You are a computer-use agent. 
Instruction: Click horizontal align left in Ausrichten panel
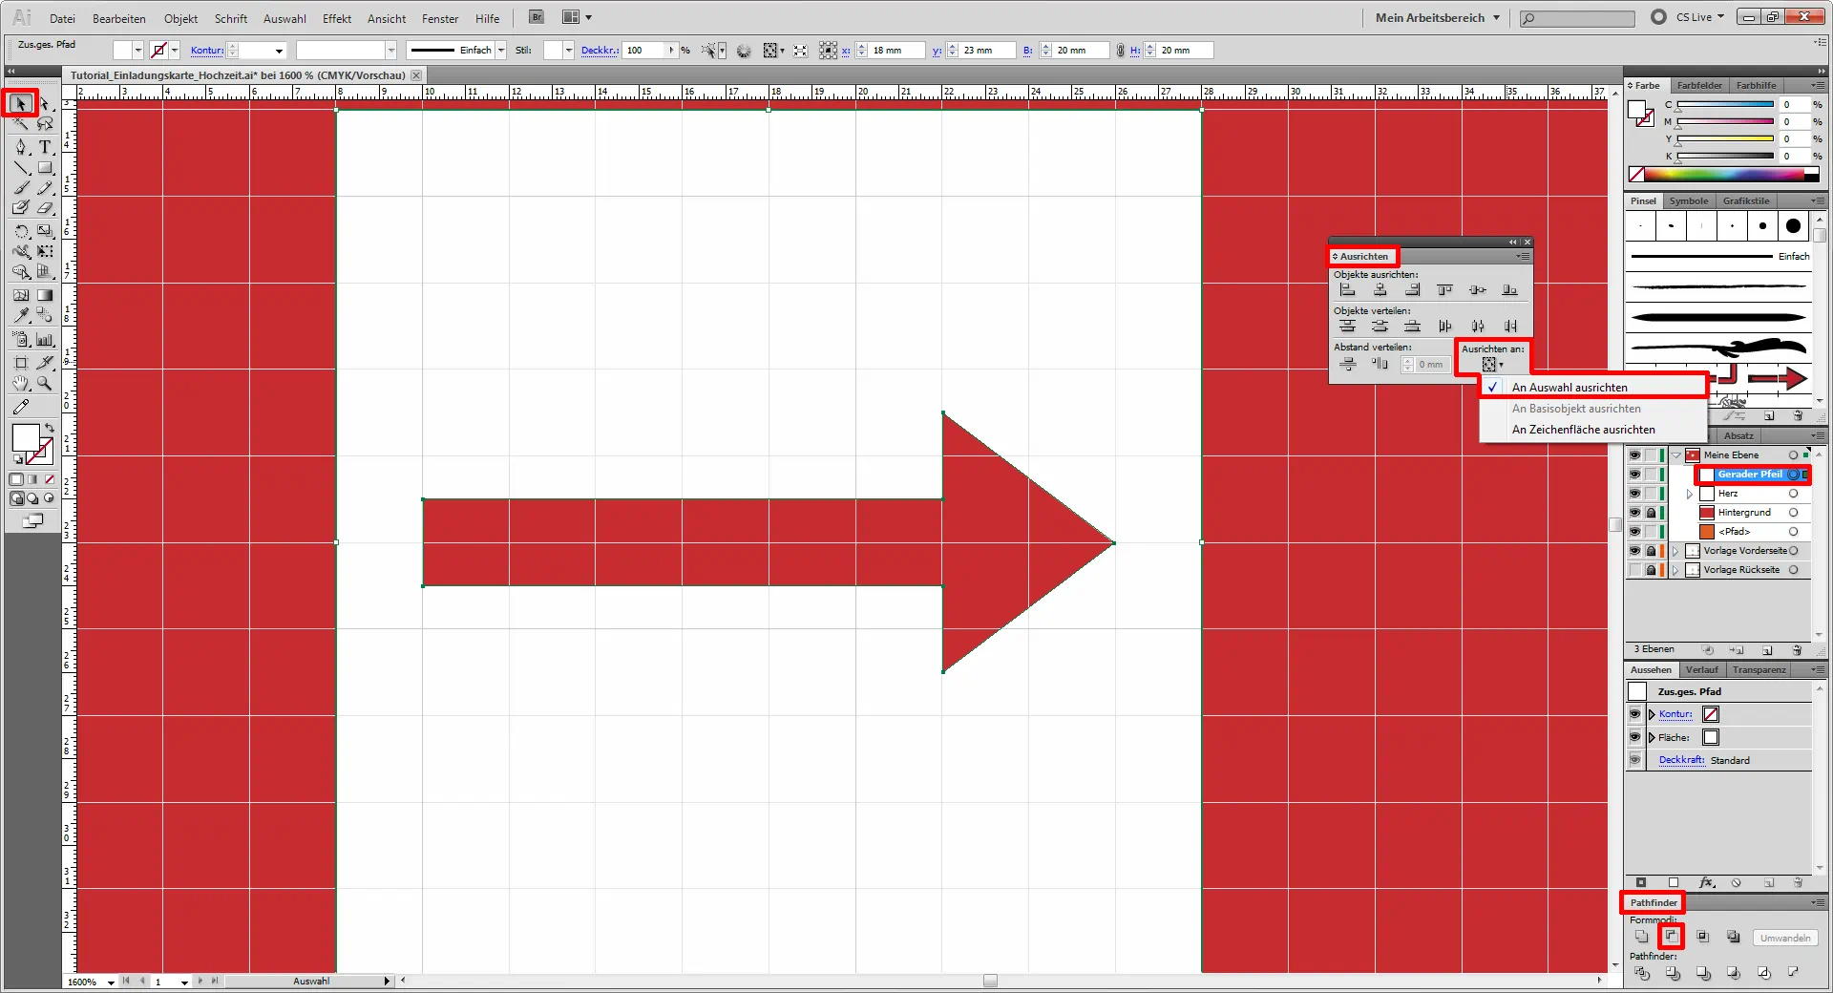tap(1347, 290)
